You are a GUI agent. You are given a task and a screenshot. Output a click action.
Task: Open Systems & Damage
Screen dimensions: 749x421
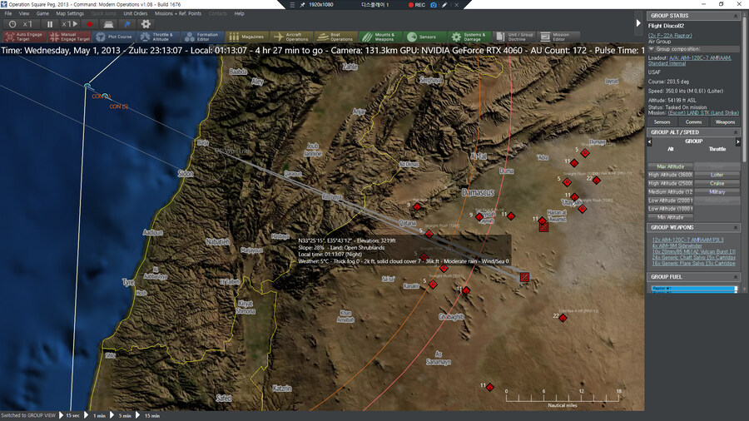click(469, 37)
